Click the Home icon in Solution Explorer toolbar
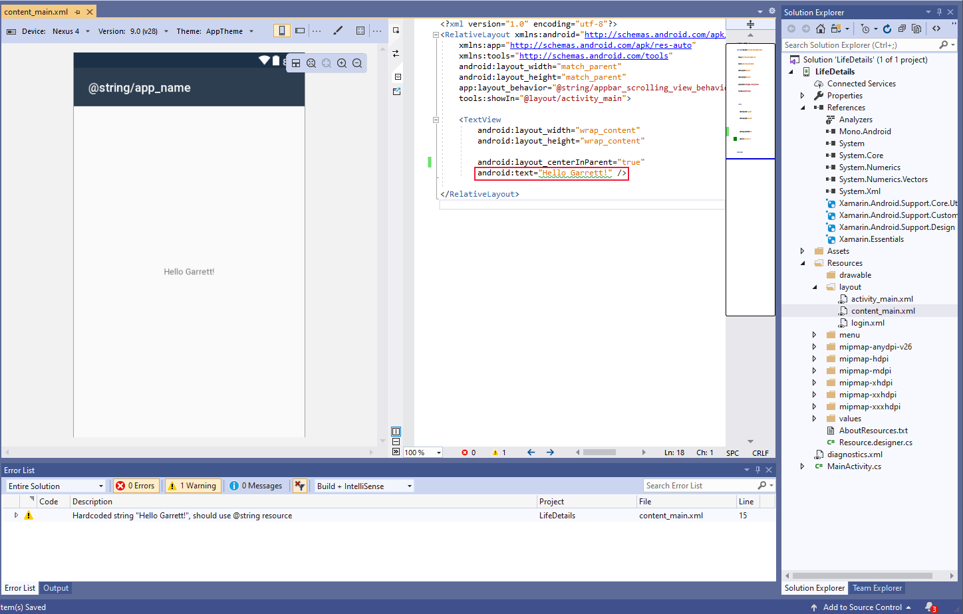 (821, 29)
